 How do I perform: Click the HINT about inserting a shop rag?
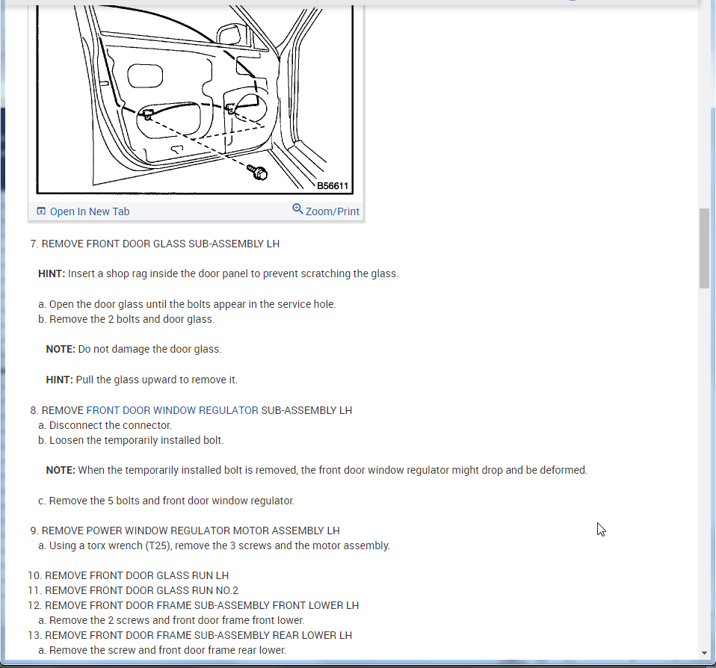tap(218, 273)
